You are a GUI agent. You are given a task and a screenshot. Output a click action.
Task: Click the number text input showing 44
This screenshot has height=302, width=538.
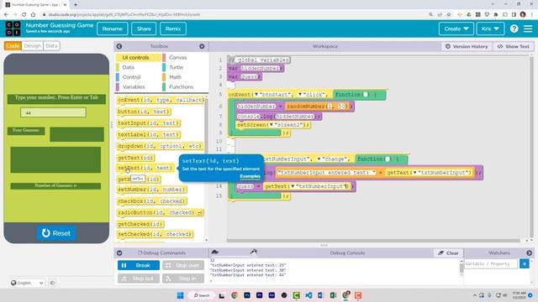[x=53, y=112]
